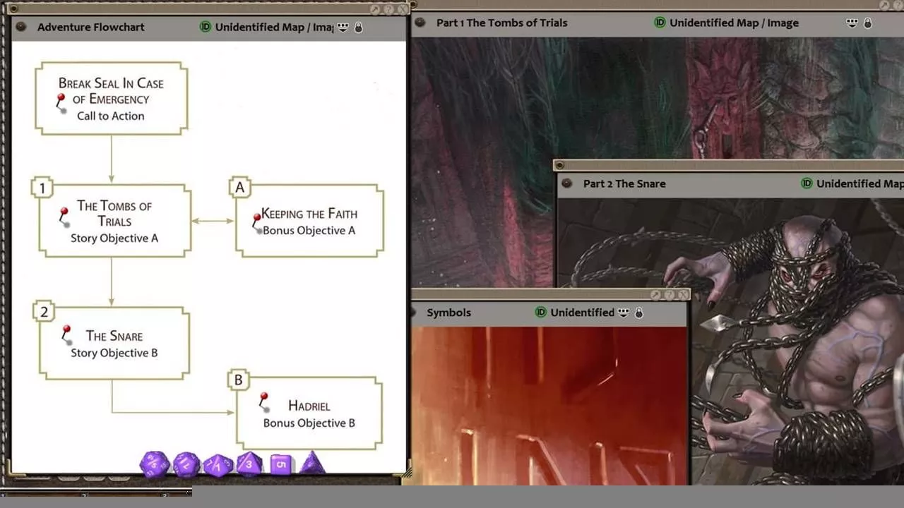Image resolution: width=904 pixels, height=508 pixels.
Task: Open The Snare story objective pin
Action: point(66,334)
